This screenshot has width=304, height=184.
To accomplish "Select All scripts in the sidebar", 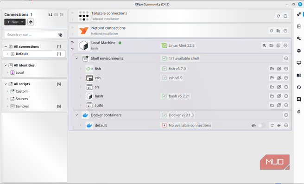I will coord(22,84).
